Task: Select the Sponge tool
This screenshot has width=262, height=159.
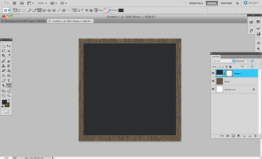Action: pos(9,75)
